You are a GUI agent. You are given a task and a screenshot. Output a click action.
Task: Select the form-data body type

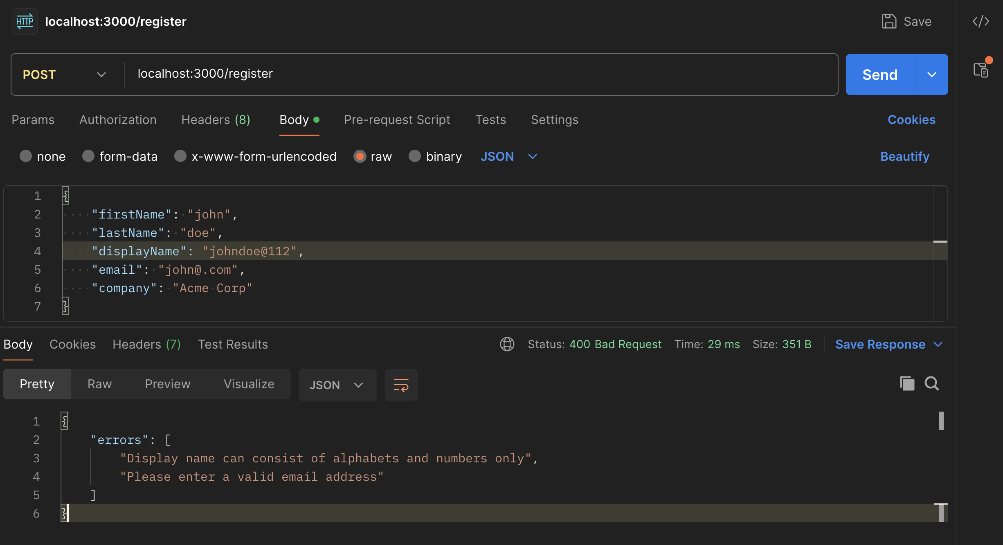click(88, 156)
